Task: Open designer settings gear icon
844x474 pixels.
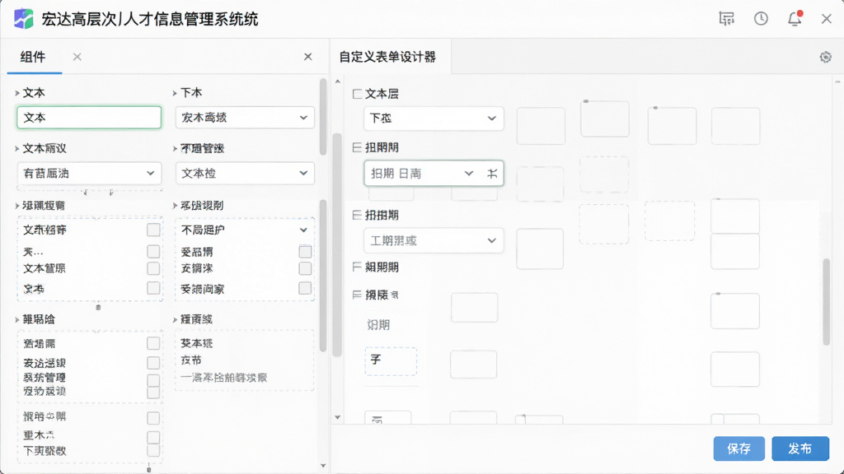Action: tap(825, 57)
